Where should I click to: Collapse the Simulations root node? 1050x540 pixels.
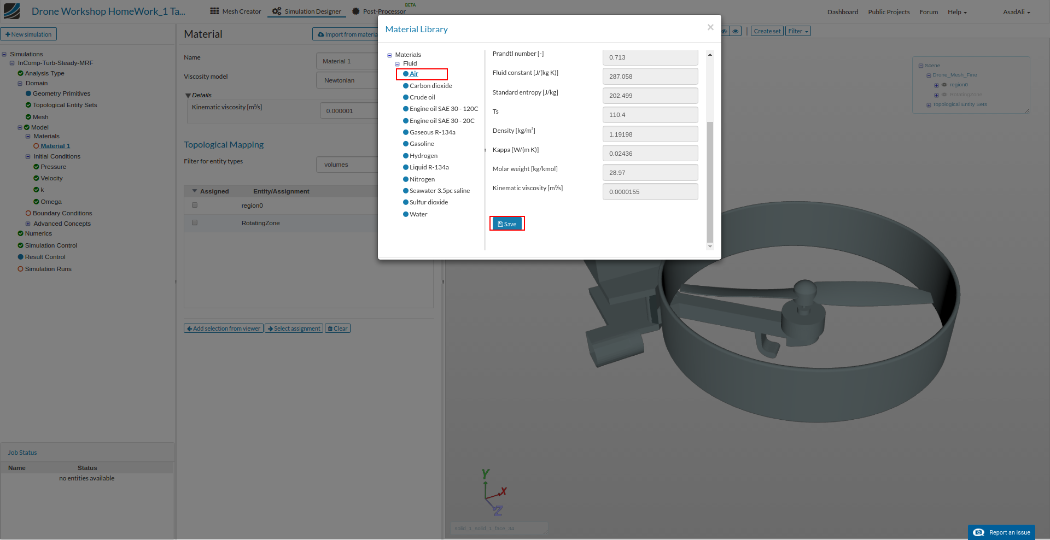point(4,54)
